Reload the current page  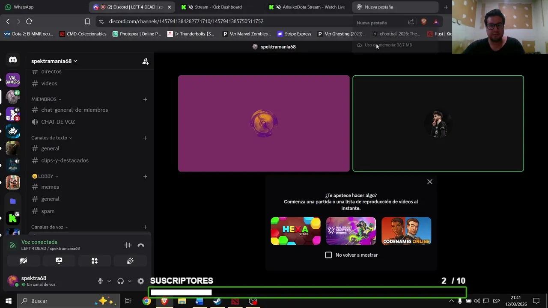[x=29, y=21]
